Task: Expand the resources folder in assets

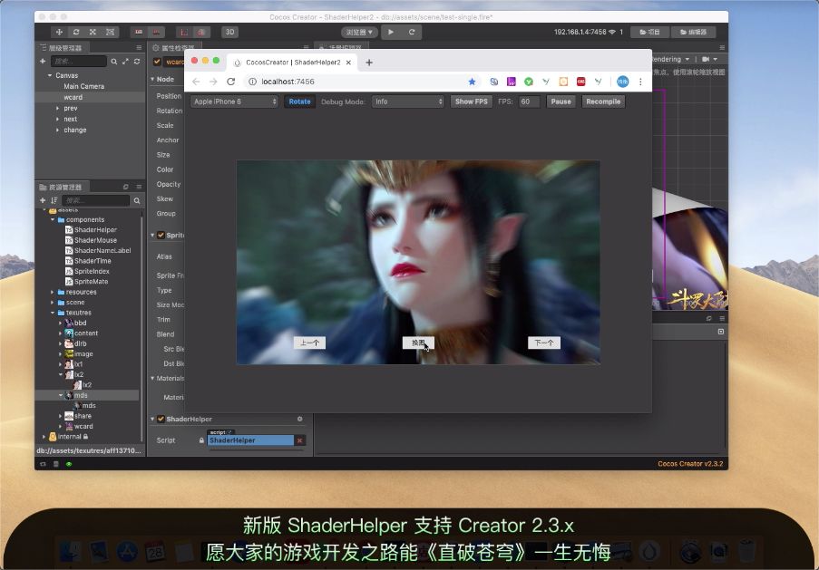Action: pos(53,293)
